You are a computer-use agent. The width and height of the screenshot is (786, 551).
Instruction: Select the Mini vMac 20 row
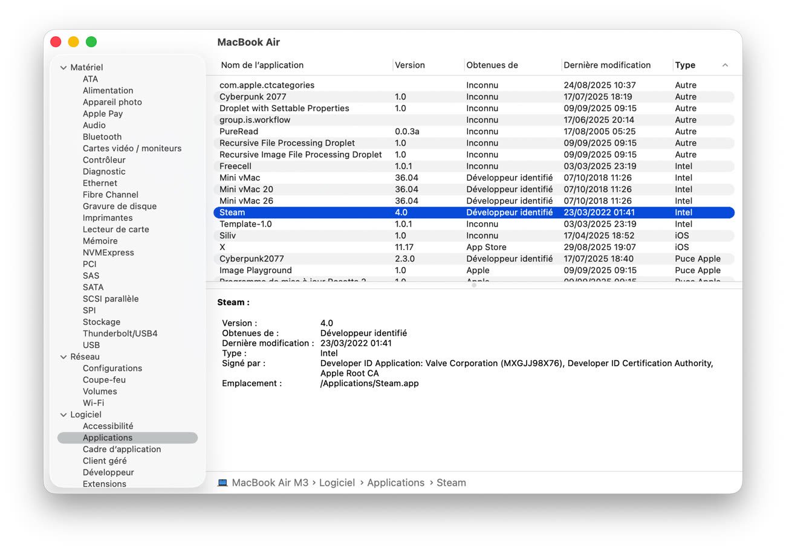click(x=474, y=189)
